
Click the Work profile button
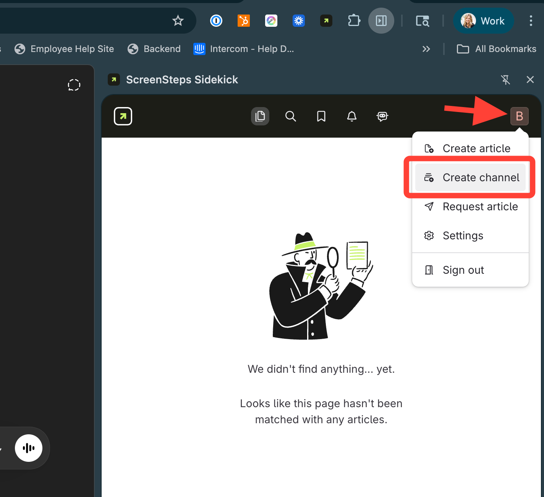pyautogui.click(x=483, y=21)
